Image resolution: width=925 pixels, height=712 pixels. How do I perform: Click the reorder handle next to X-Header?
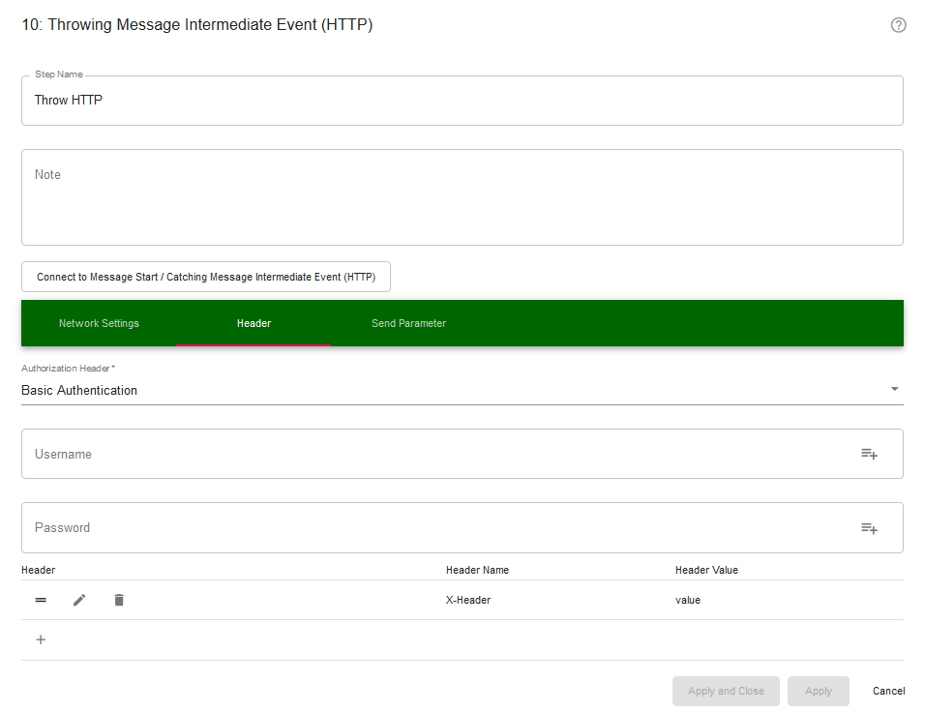point(40,600)
